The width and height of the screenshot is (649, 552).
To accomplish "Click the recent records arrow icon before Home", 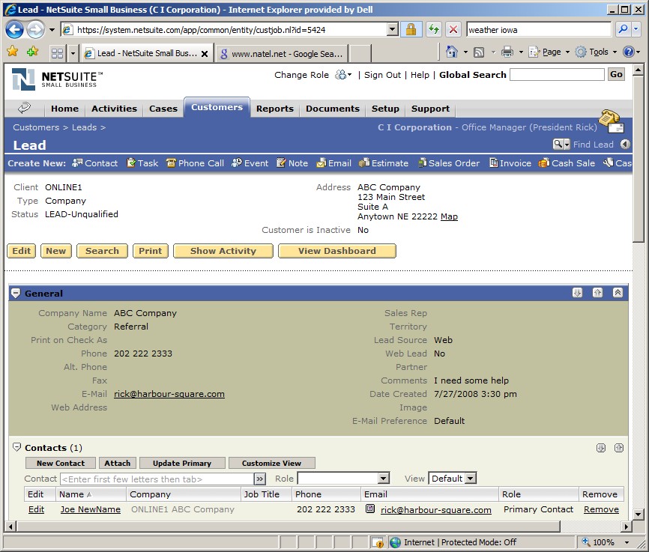I will pos(24,108).
